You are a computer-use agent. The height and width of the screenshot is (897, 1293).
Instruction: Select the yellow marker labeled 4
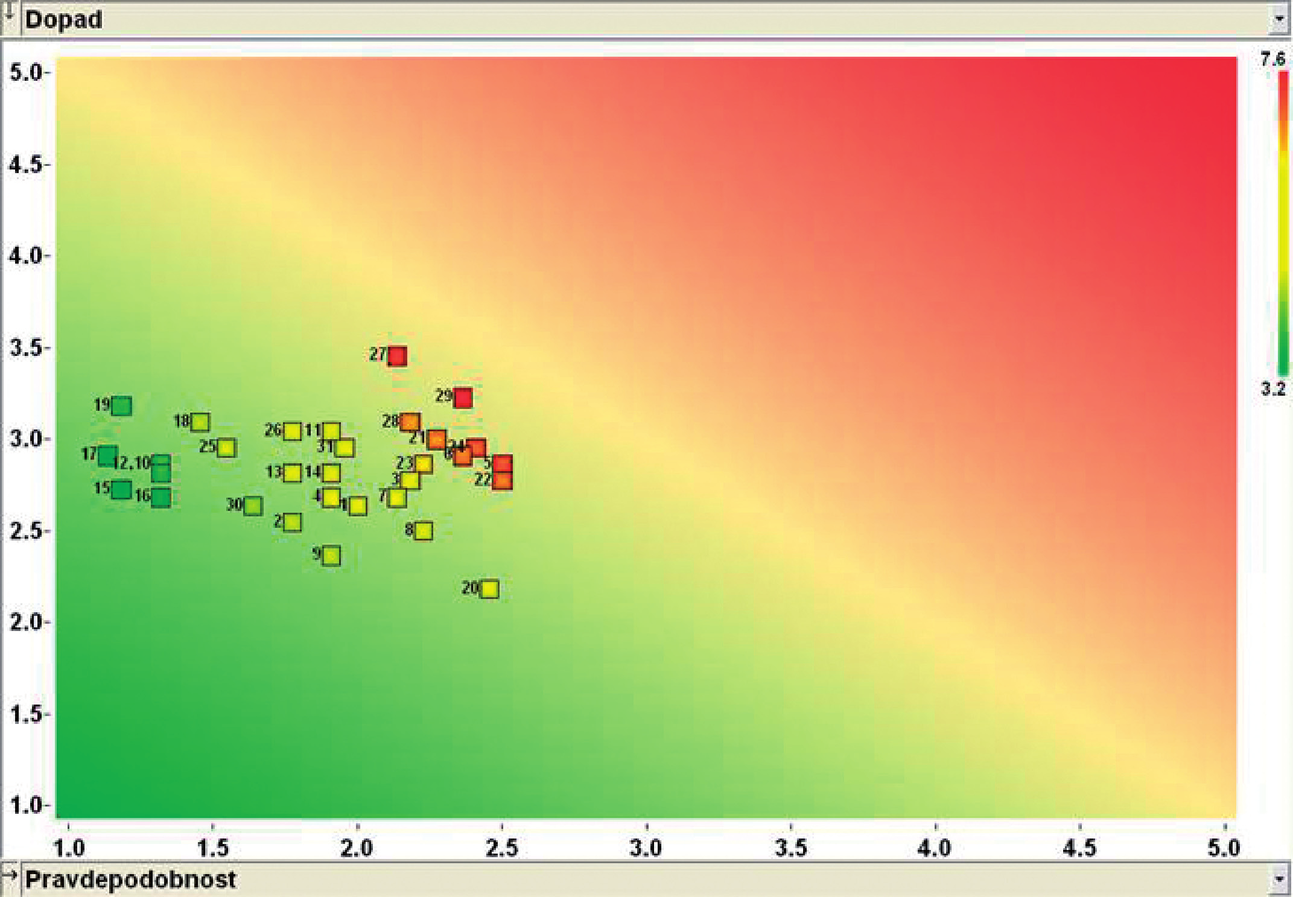coord(331,498)
